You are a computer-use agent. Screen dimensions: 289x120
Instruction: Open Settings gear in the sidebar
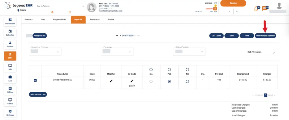[10, 113]
